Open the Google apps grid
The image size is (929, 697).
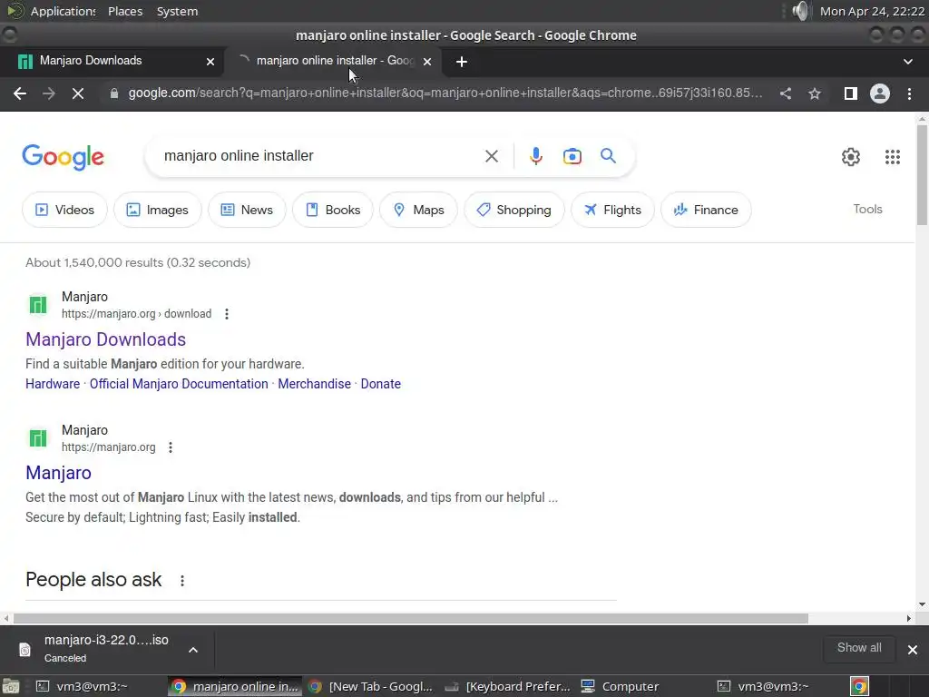tap(893, 156)
